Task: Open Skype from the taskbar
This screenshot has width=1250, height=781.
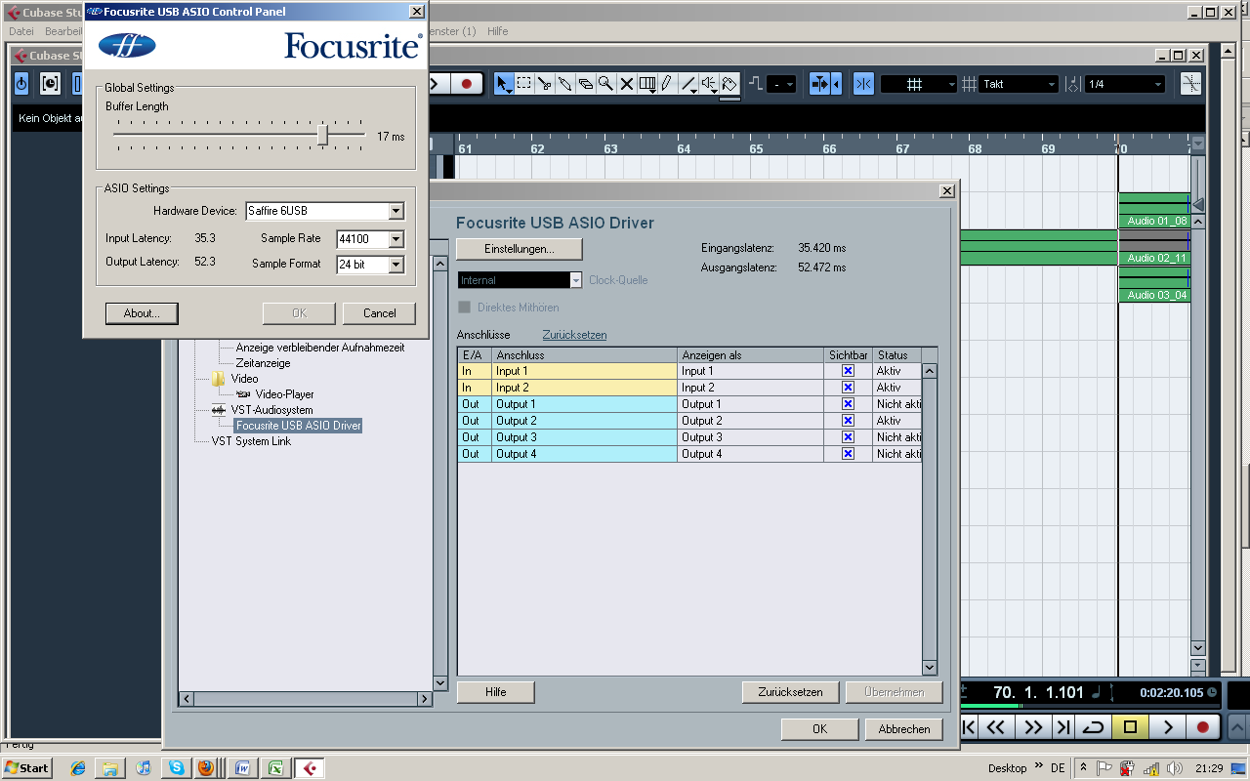Action: 176,768
